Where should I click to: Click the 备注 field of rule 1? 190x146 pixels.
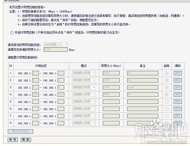pyautogui.click(x=143, y=73)
